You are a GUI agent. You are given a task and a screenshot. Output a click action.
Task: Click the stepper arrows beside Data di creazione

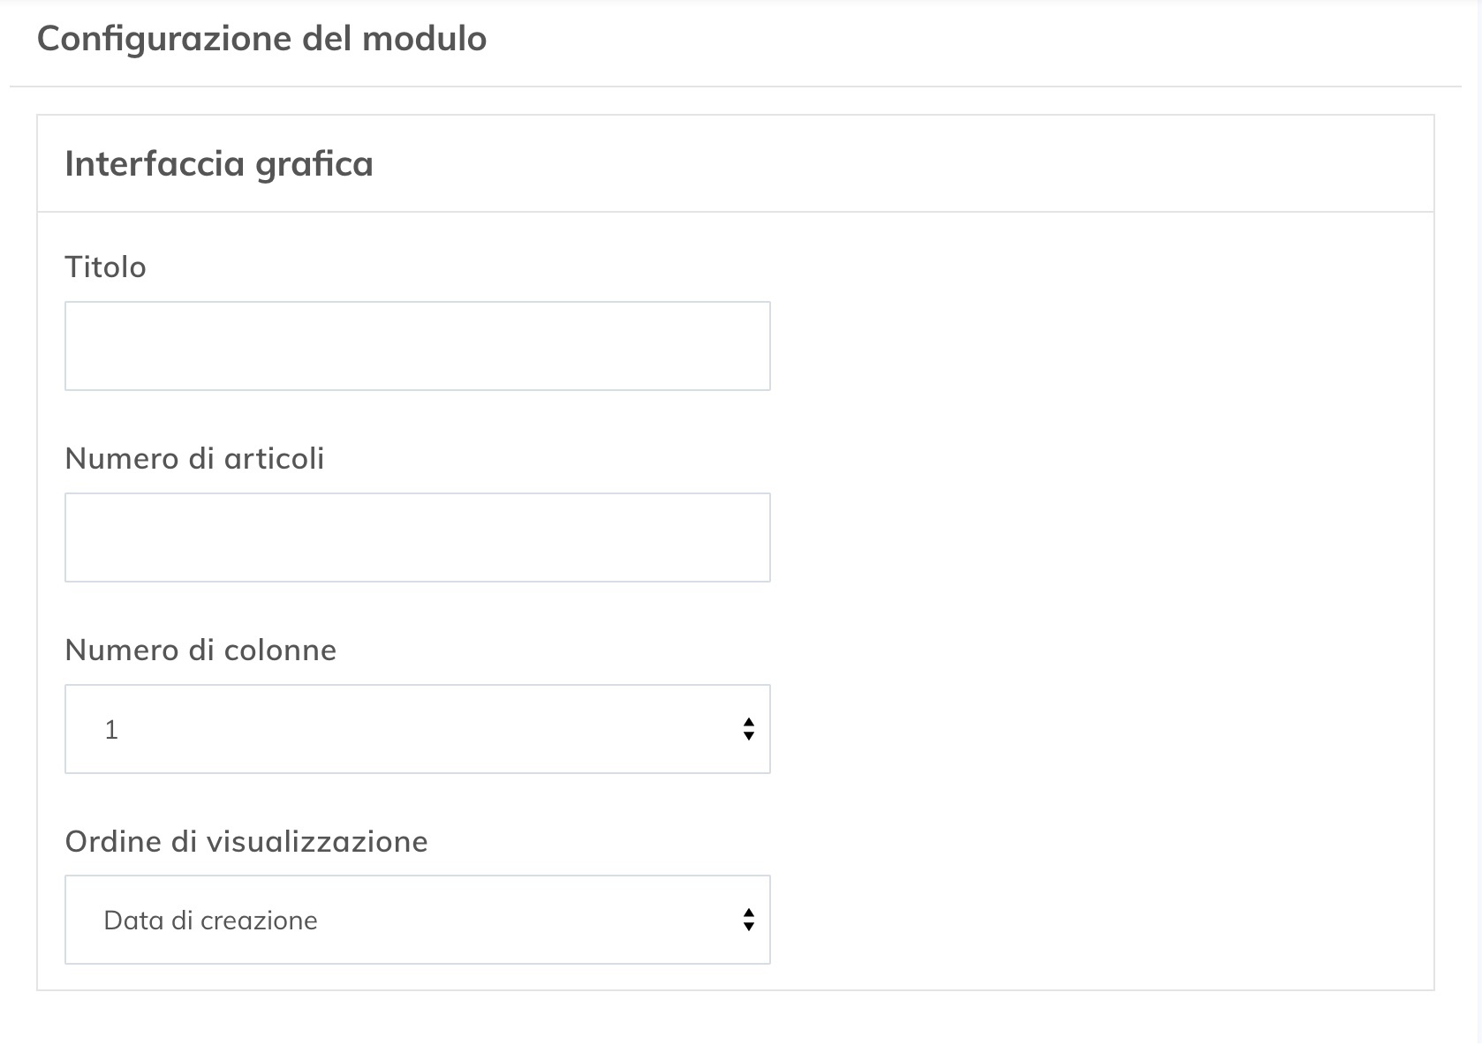pyautogui.click(x=748, y=920)
